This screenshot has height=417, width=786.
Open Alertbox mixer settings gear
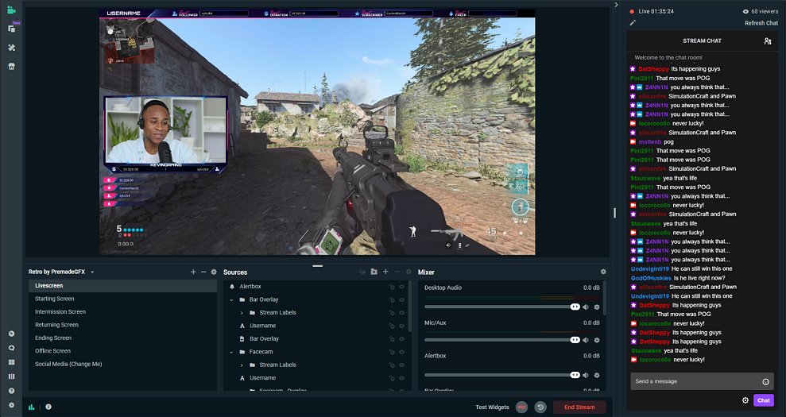click(x=597, y=375)
